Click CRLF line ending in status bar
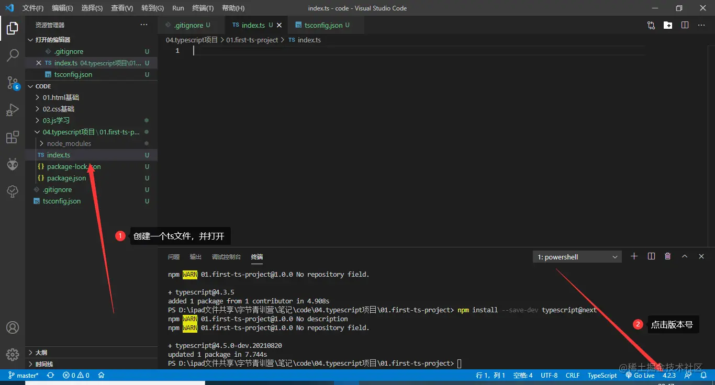Viewport: 715px width, 385px height. pyautogui.click(x=573, y=375)
